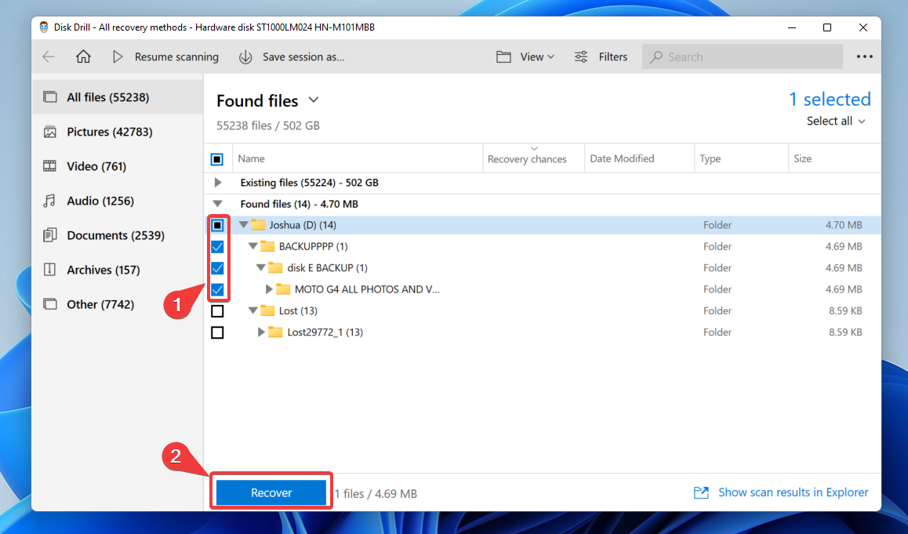Viewport: 908px width, 534px height.
Task: Click the Resume scanning play icon
Action: [118, 56]
